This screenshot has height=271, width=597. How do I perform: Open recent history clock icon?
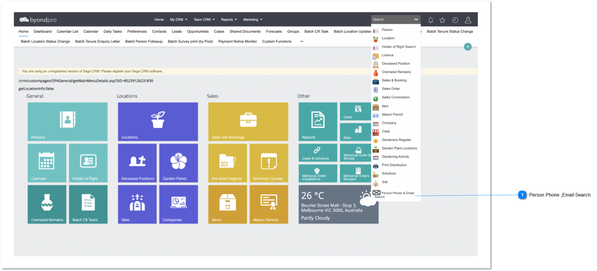click(455, 20)
